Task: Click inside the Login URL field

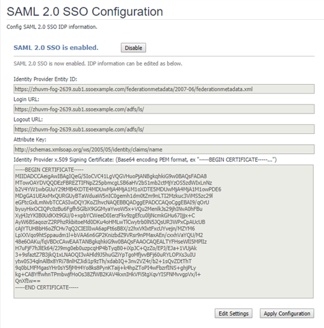Action: pyautogui.click(x=164, y=109)
